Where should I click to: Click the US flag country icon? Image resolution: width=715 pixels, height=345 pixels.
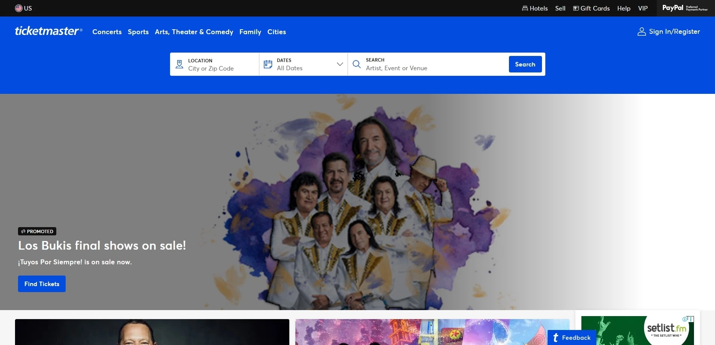coord(19,8)
